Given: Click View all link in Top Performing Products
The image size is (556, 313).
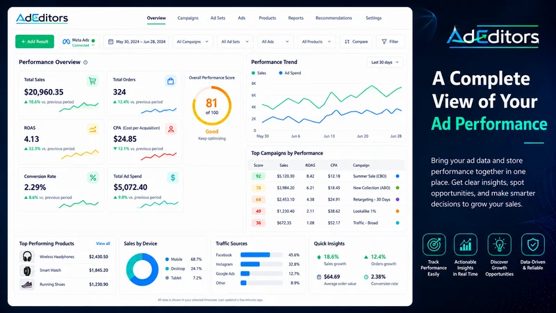Looking at the screenshot, I should click(103, 243).
